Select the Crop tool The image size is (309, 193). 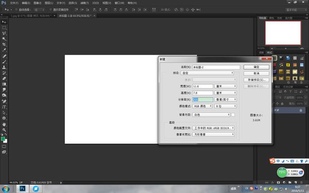click(x=4, y=44)
